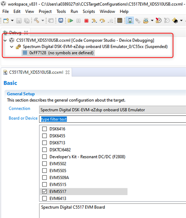This screenshot has height=218, width=186.
Task: Click the Board or Device link
Action: (23, 118)
